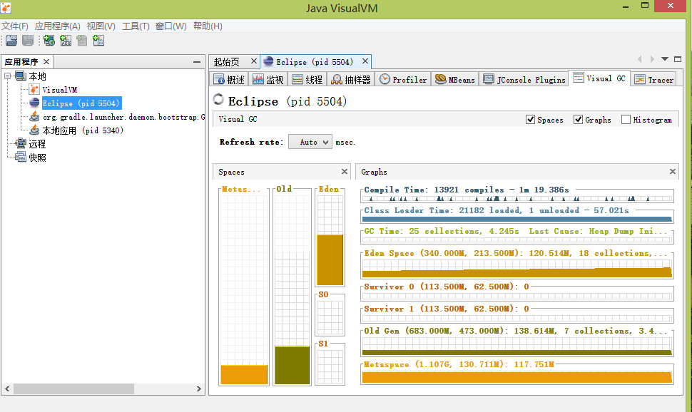The width and height of the screenshot is (692, 412).
Task: Click the Load Snapshot toolbar icon
Action: point(11,41)
